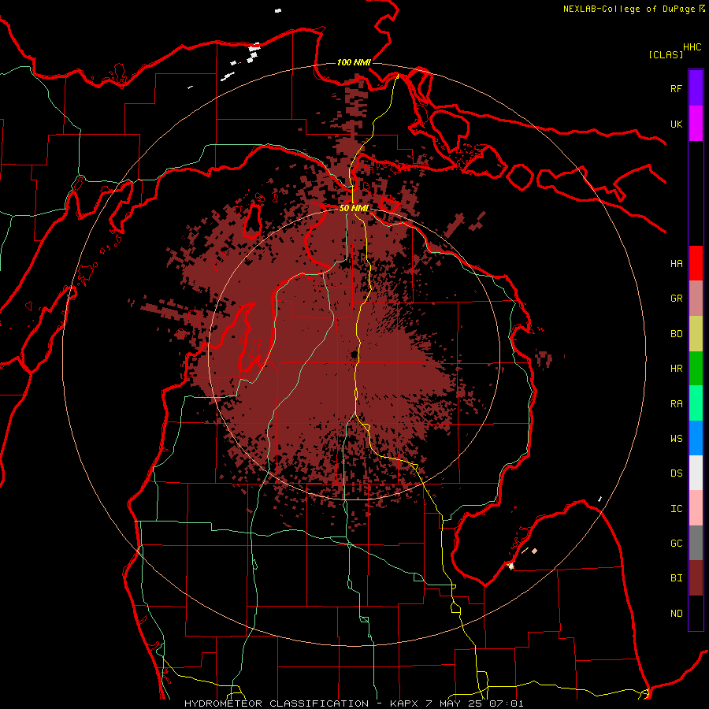Click the KAPX radar site dot
The height and width of the screenshot is (709, 709).
[x=354, y=354]
